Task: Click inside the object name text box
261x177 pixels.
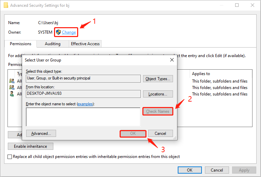Action: [x=83, y=117]
